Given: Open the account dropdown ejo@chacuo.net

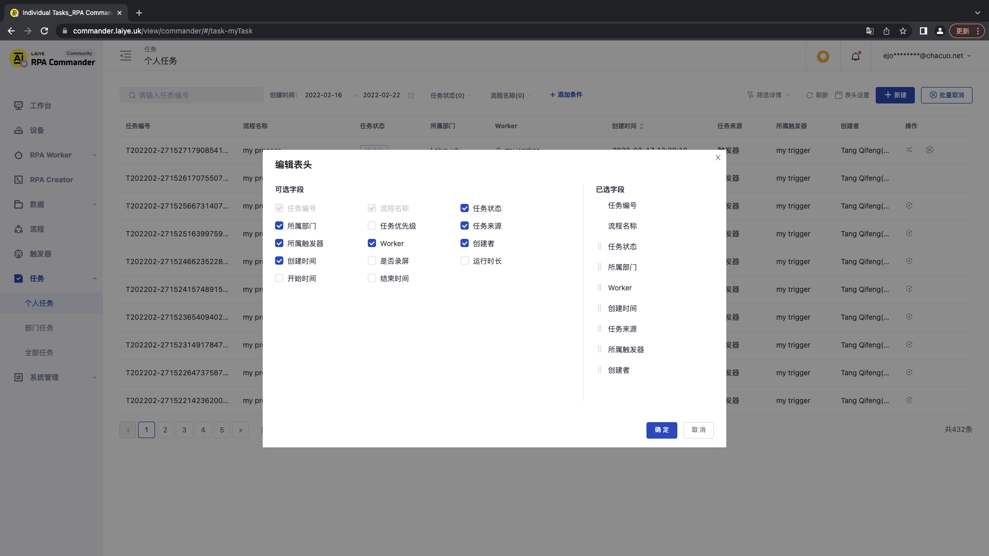Looking at the screenshot, I should click(927, 56).
